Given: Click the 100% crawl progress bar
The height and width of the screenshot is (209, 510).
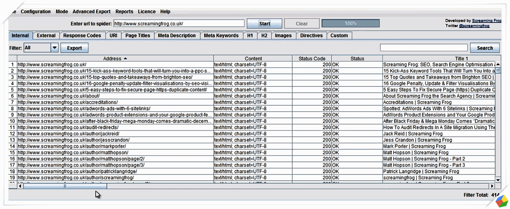Looking at the screenshot, I should [351, 24].
